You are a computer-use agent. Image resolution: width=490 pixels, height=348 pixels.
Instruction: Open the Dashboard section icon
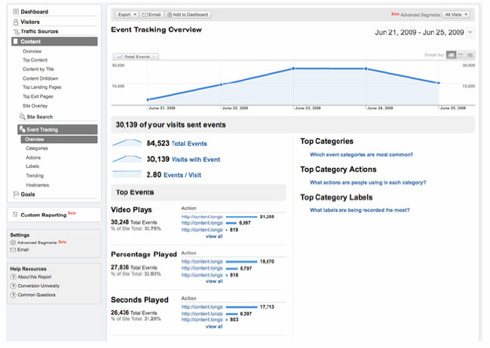tap(16, 12)
